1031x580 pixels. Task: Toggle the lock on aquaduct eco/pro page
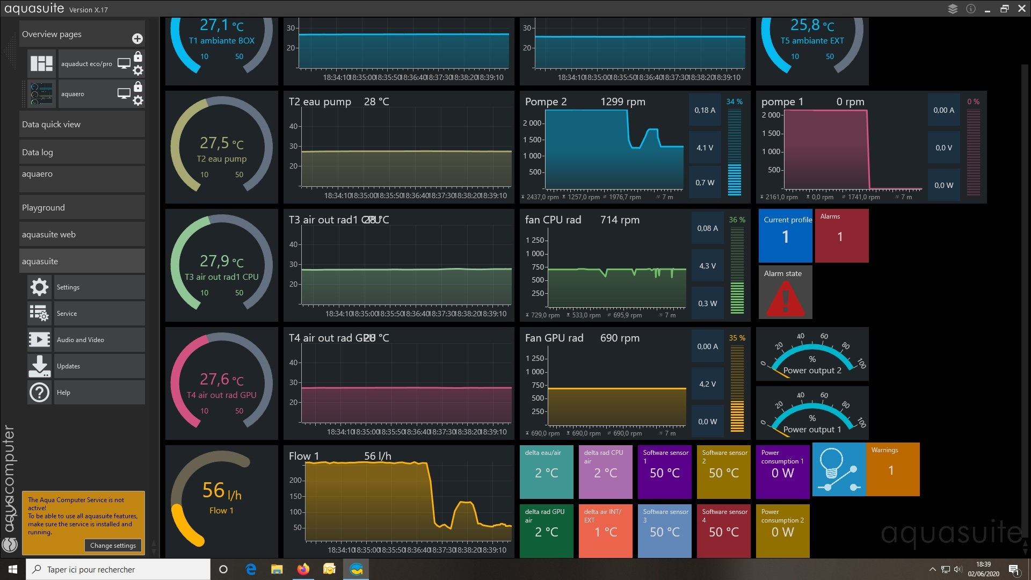pos(138,57)
